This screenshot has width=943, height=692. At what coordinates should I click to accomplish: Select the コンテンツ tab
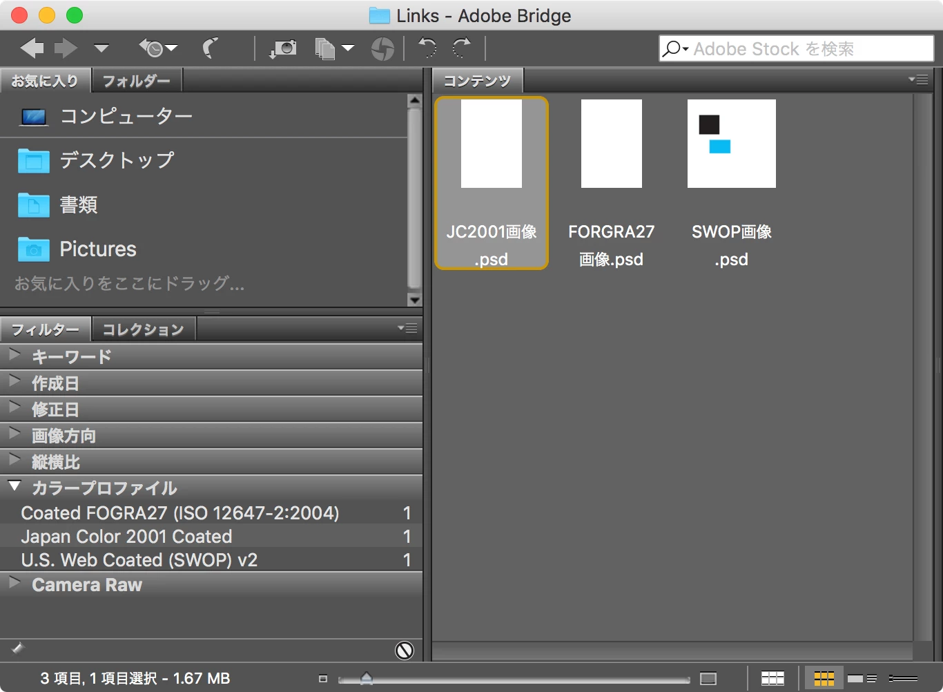[477, 81]
